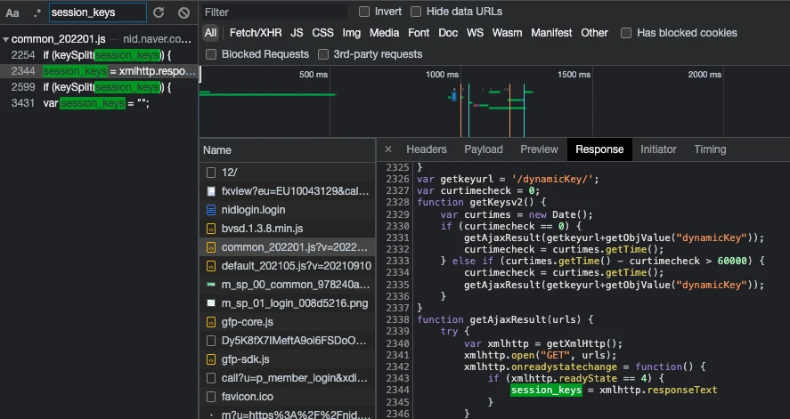Select the favicon.ico request
This screenshot has width=790, height=419.
click(x=287, y=397)
